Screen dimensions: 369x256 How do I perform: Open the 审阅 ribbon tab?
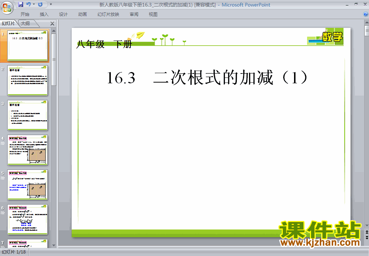pyautogui.click(x=134, y=14)
